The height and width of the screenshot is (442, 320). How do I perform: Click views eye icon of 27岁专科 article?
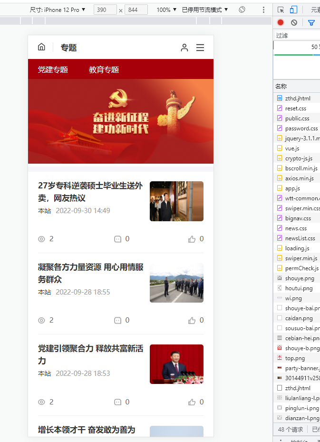(x=41, y=239)
